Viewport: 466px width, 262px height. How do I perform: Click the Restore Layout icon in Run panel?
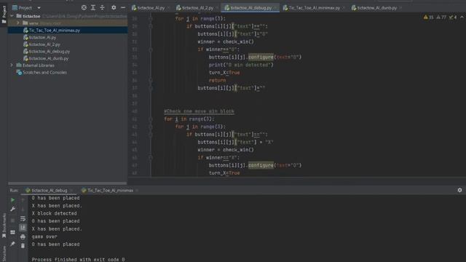click(13, 232)
